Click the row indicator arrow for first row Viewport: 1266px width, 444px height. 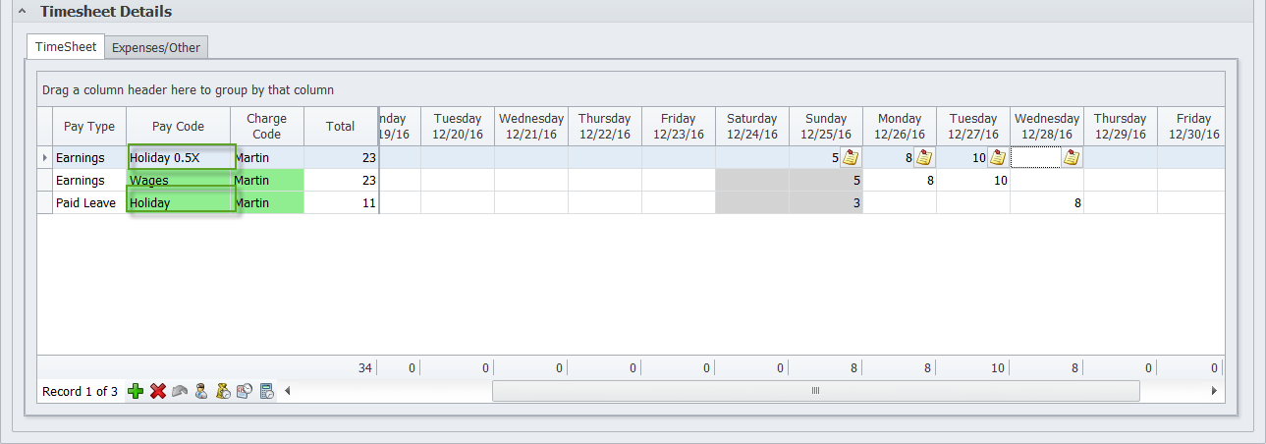click(43, 157)
